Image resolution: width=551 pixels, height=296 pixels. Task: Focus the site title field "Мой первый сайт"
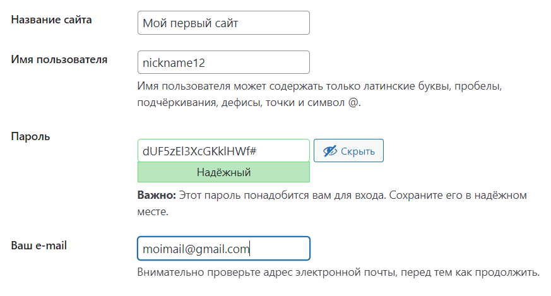(x=223, y=23)
